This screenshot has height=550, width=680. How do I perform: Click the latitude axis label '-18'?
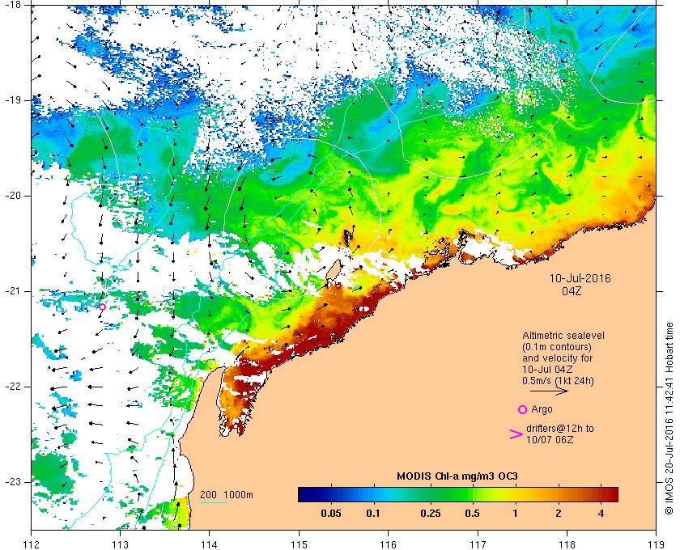point(13,5)
